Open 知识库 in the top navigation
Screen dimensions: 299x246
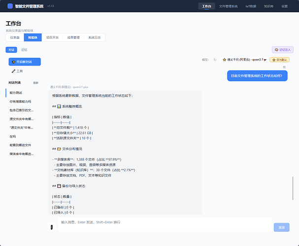268,6
